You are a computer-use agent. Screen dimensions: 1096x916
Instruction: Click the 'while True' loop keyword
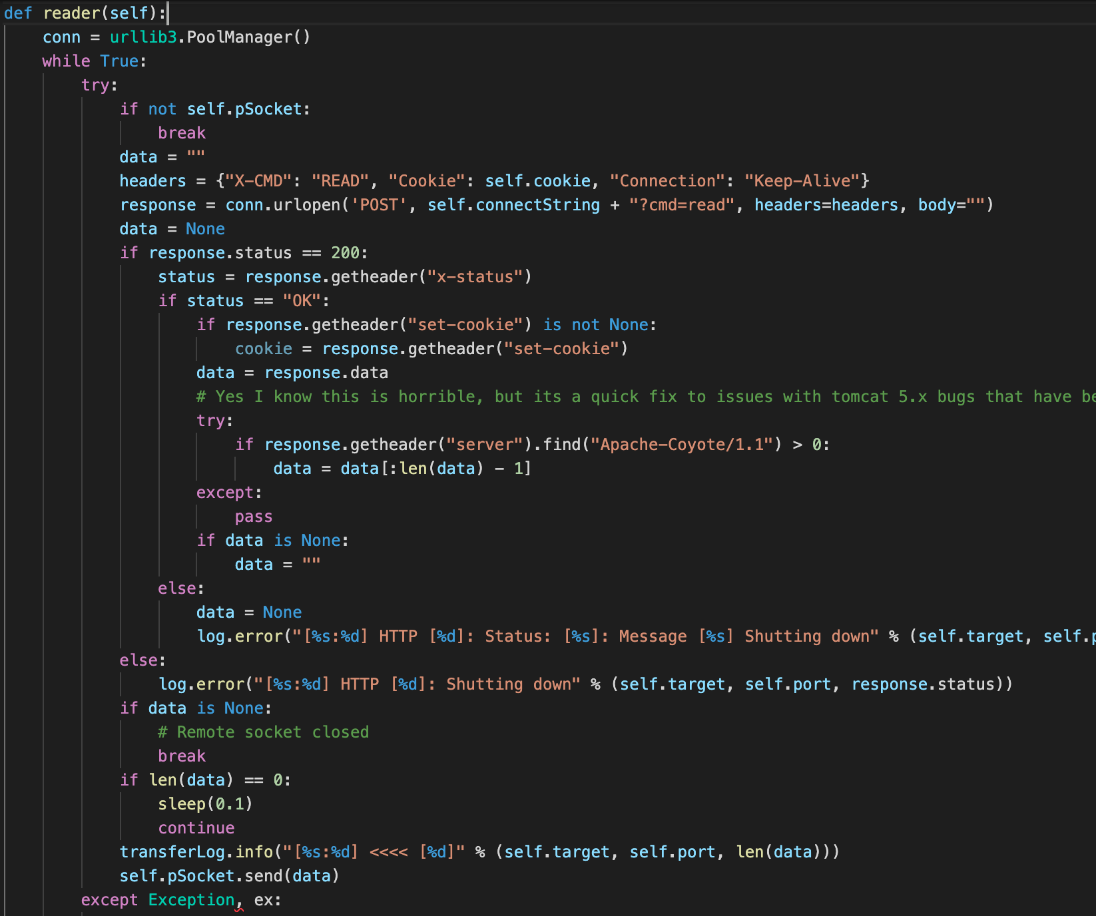(66, 61)
